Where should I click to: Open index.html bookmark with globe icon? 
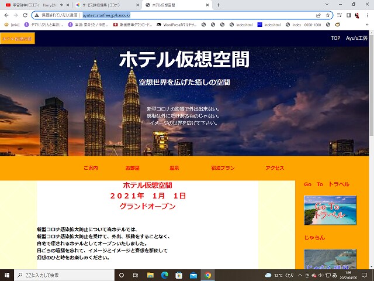[241, 25]
